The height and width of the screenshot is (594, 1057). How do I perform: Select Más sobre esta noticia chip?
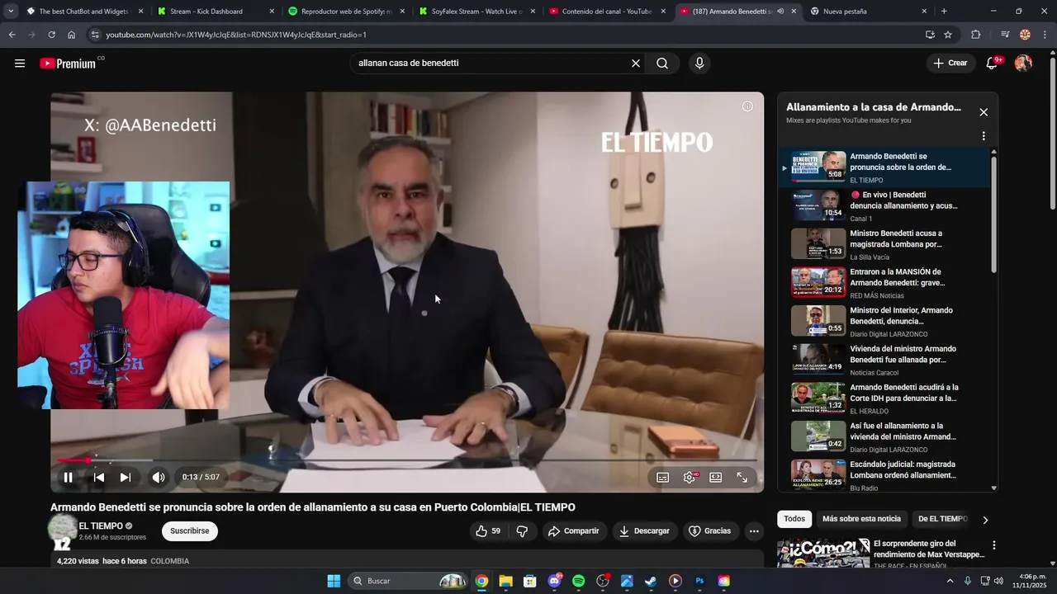(861, 519)
